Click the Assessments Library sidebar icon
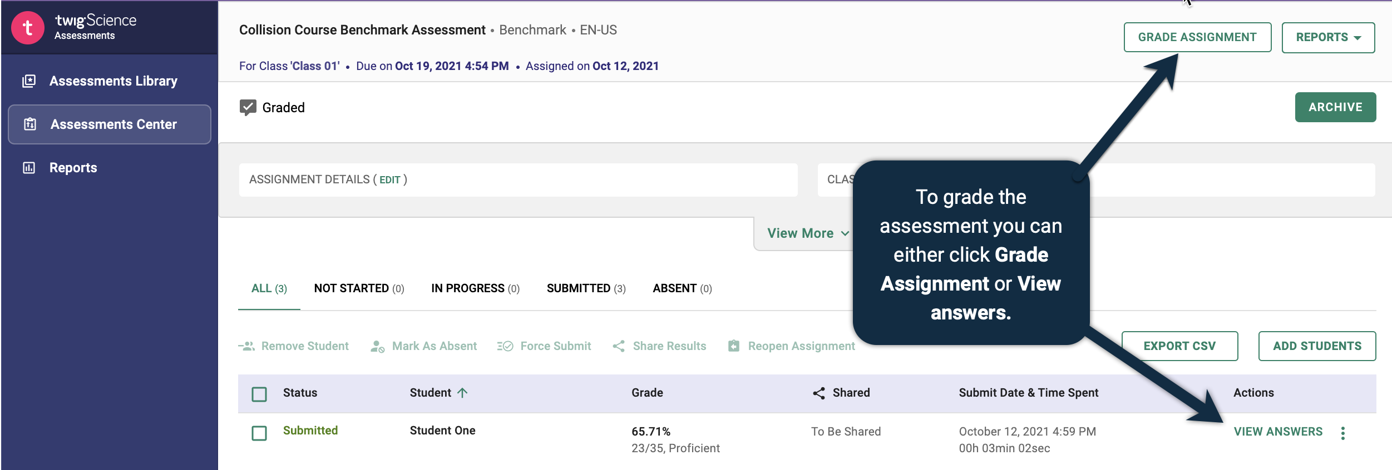 pyautogui.click(x=29, y=81)
